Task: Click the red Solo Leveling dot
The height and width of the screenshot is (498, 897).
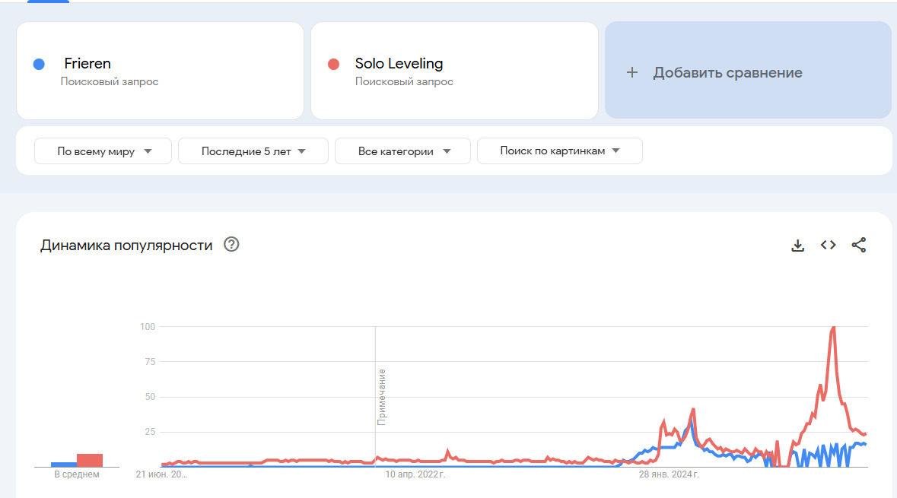Action: 333,64
